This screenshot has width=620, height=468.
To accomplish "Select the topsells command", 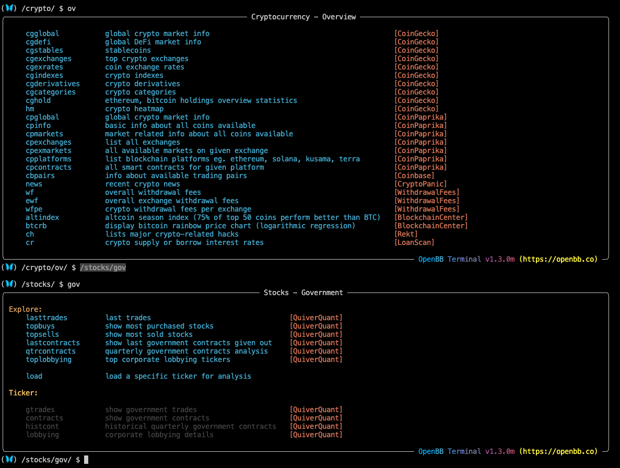I will (x=42, y=334).
